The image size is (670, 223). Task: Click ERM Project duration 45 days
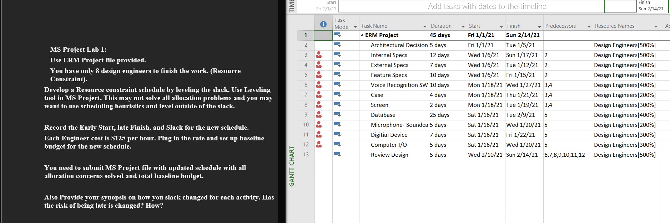coord(448,35)
